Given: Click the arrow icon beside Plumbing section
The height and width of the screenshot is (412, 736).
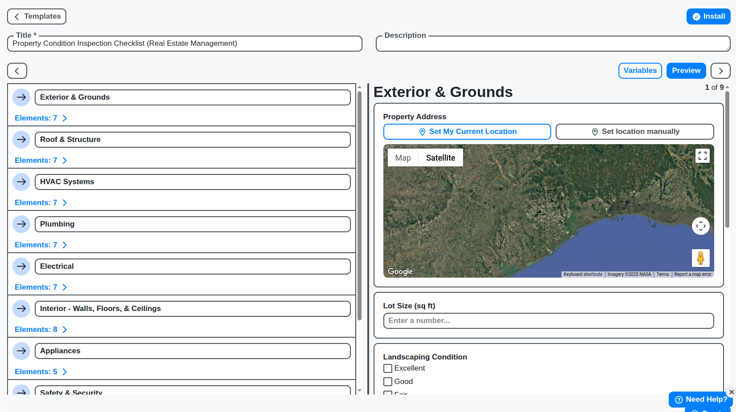Looking at the screenshot, I should pos(21,224).
